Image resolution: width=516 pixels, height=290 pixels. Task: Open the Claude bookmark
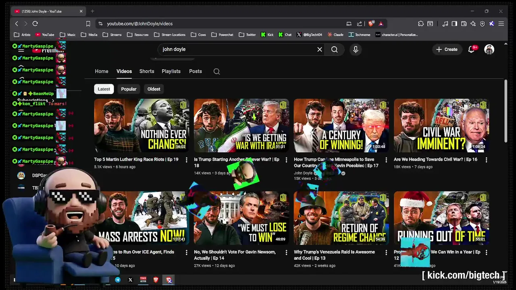coord(335,35)
